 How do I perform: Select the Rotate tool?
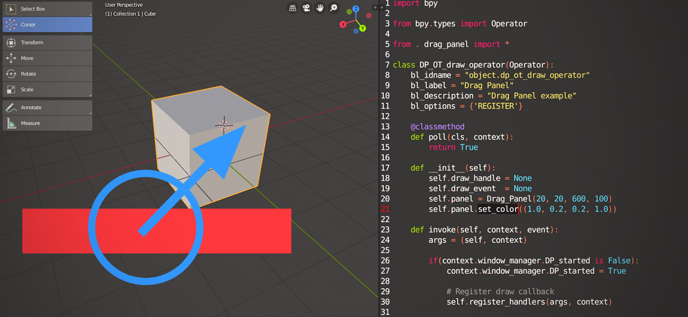click(x=47, y=74)
